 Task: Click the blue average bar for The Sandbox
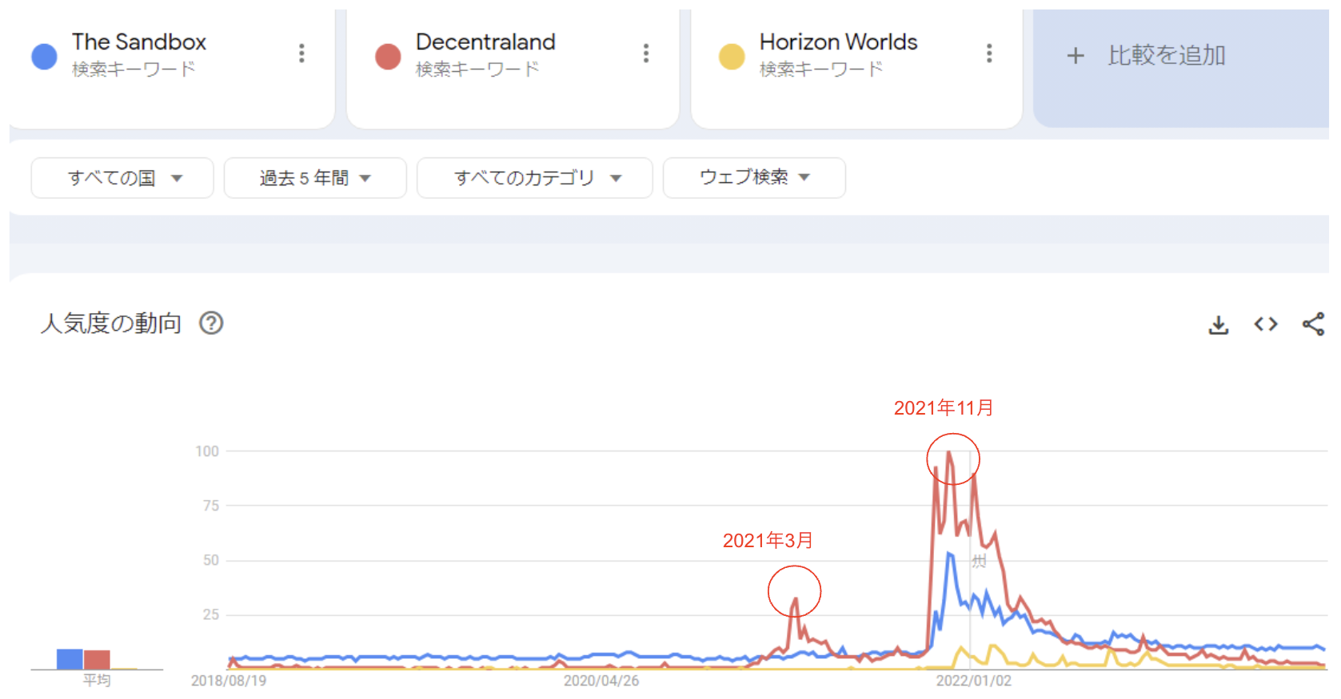70,659
